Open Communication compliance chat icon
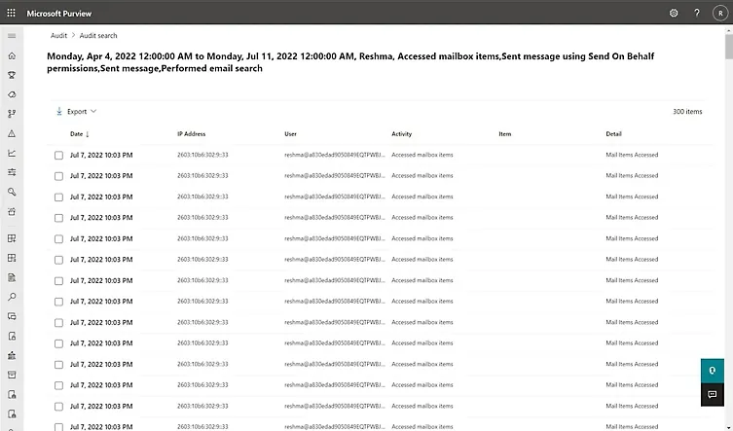733x431 pixels. pyautogui.click(x=12, y=316)
